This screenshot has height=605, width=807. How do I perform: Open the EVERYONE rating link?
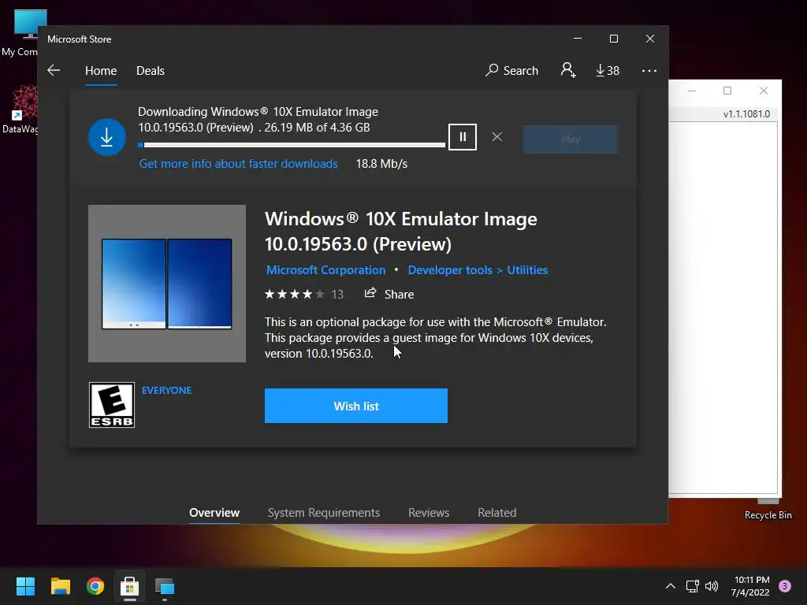point(167,391)
